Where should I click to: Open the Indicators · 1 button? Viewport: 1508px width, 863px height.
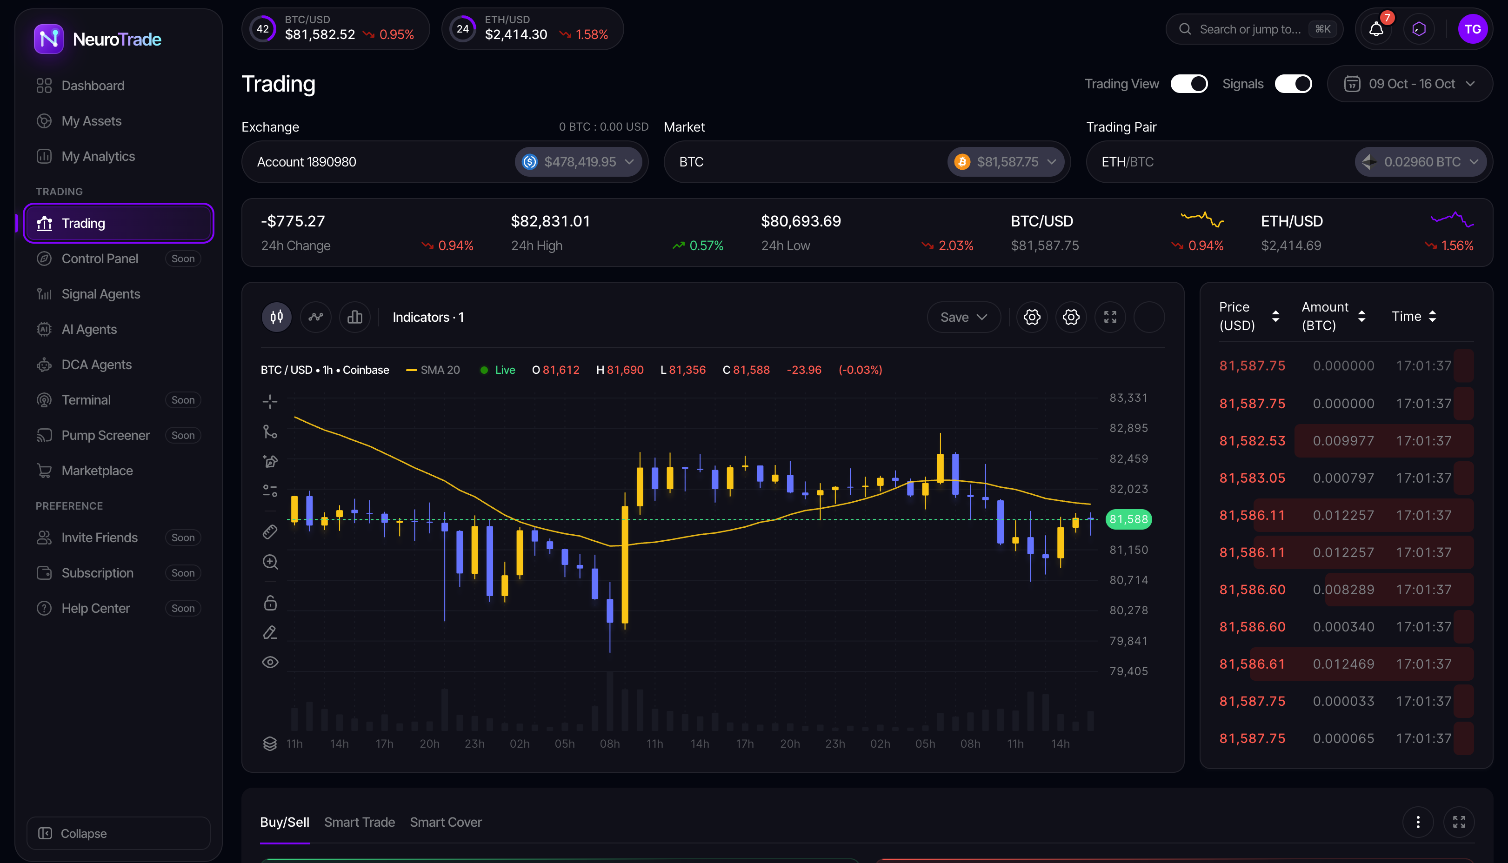pyautogui.click(x=428, y=317)
